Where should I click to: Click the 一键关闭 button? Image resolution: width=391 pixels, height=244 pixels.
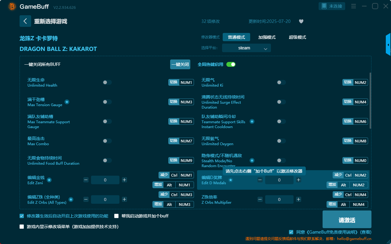point(180,64)
